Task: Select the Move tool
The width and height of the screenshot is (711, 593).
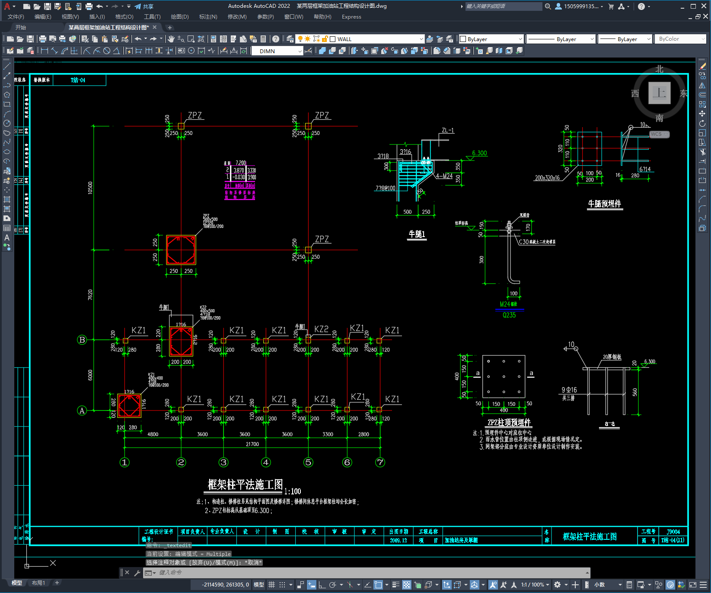Action: (702, 114)
